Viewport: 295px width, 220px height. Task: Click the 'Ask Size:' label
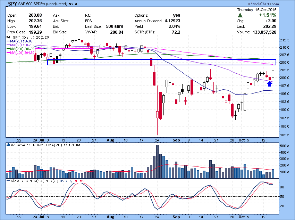(61, 21)
